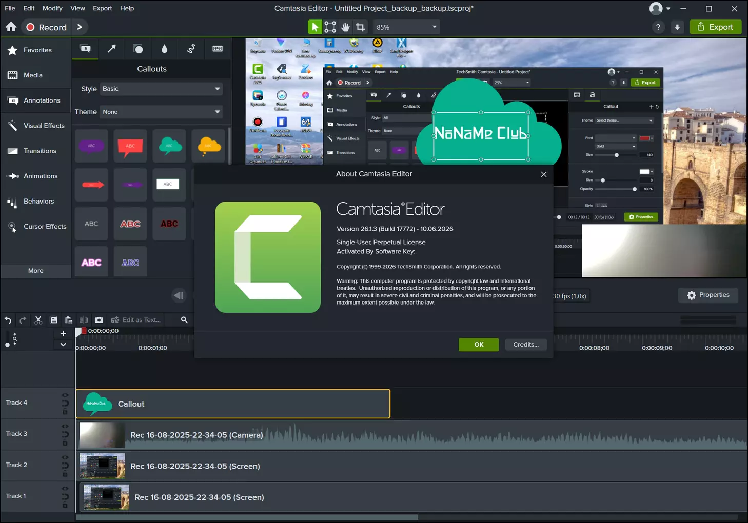Click the previous frame playback button
The height and width of the screenshot is (523, 748).
coord(179,295)
